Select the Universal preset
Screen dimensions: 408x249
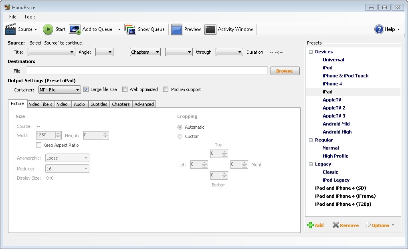point(333,60)
